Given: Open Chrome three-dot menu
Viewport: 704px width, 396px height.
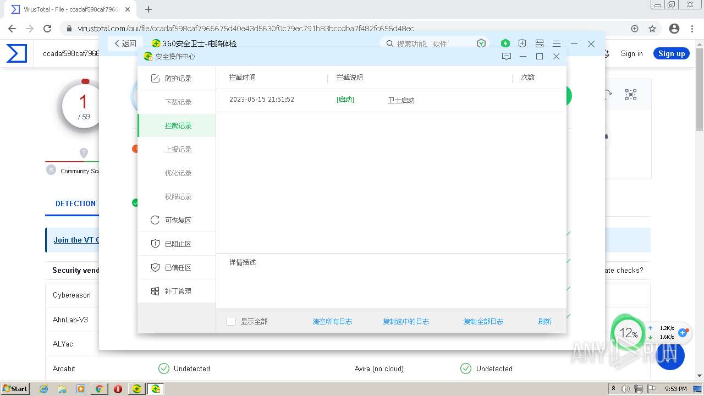Looking at the screenshot, I should pyautogui.click(x=692, y=29).
